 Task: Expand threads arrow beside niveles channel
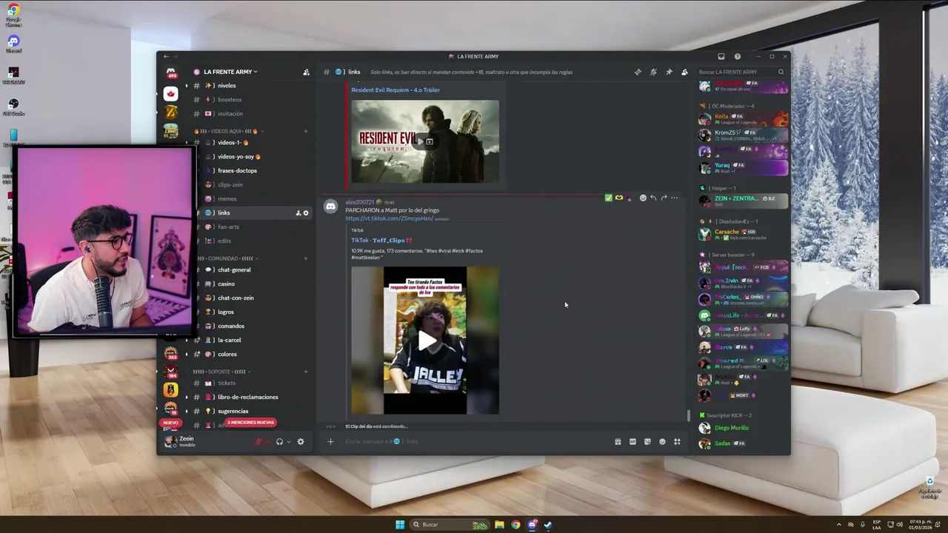click(187, 86)
